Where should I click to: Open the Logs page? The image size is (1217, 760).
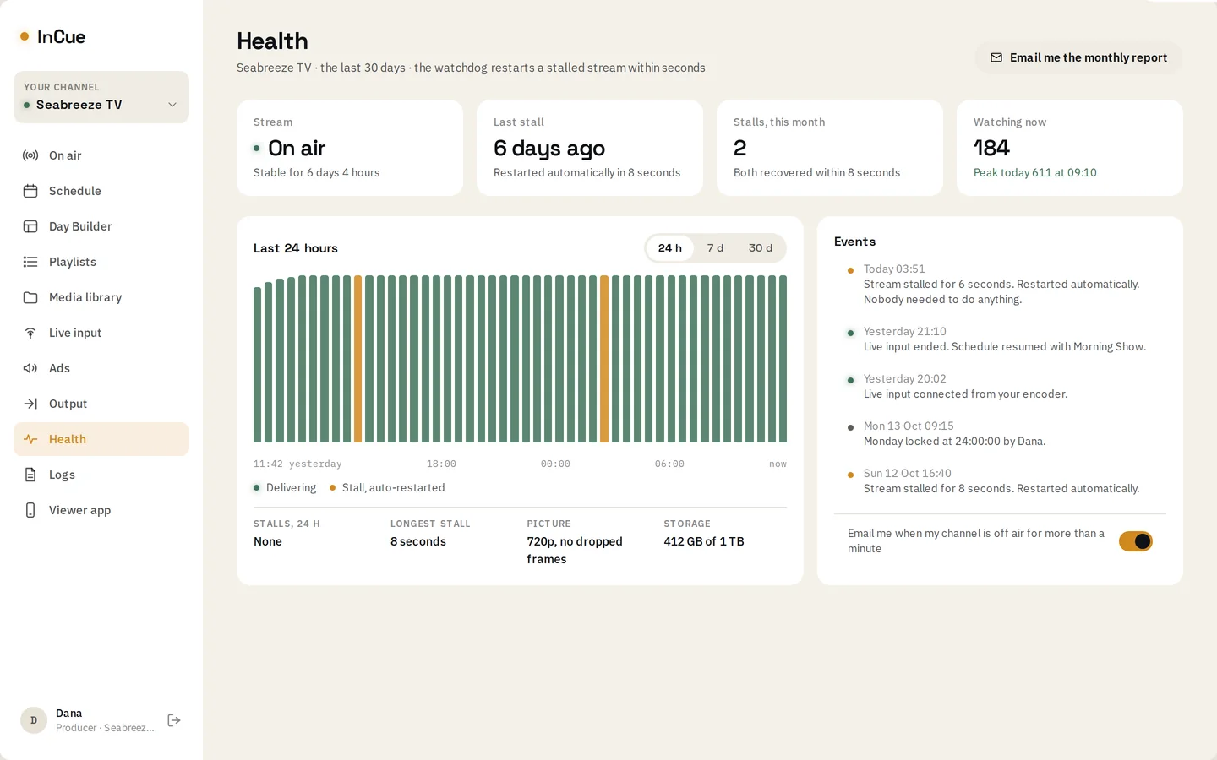(x=101, y=475)
